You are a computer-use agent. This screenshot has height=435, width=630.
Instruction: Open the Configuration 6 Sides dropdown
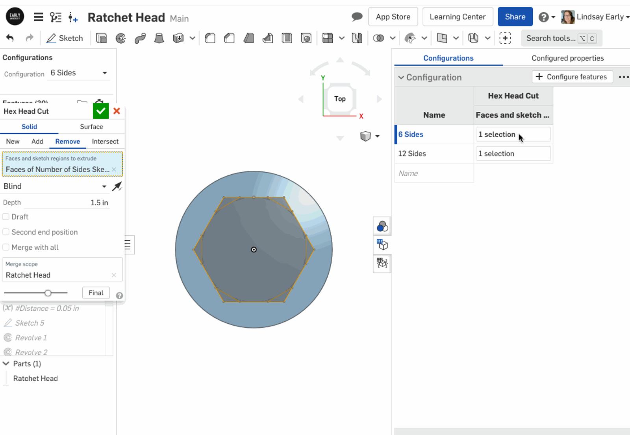pyautogui.click(x=79, y=73)
